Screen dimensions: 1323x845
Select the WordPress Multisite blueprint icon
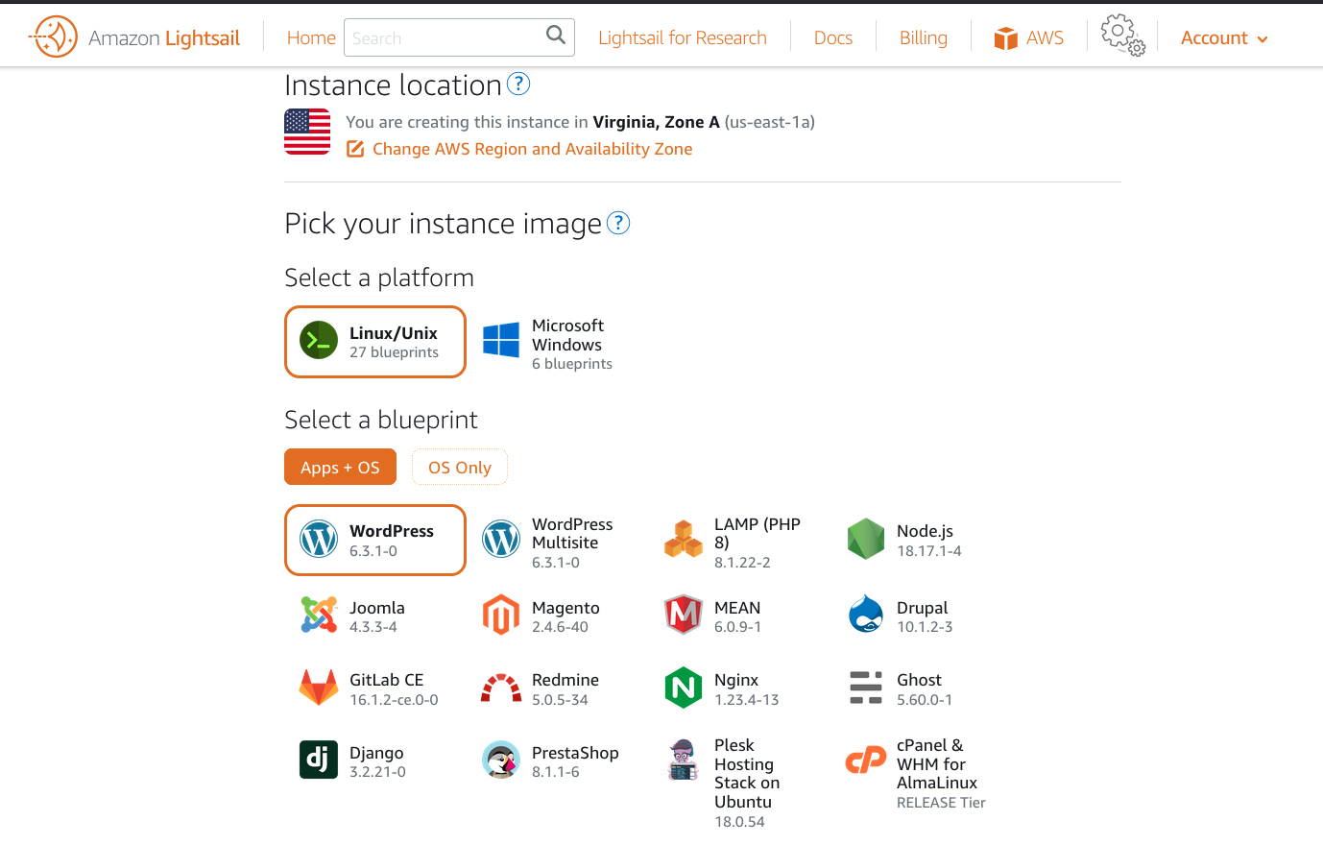coord(501,540)
